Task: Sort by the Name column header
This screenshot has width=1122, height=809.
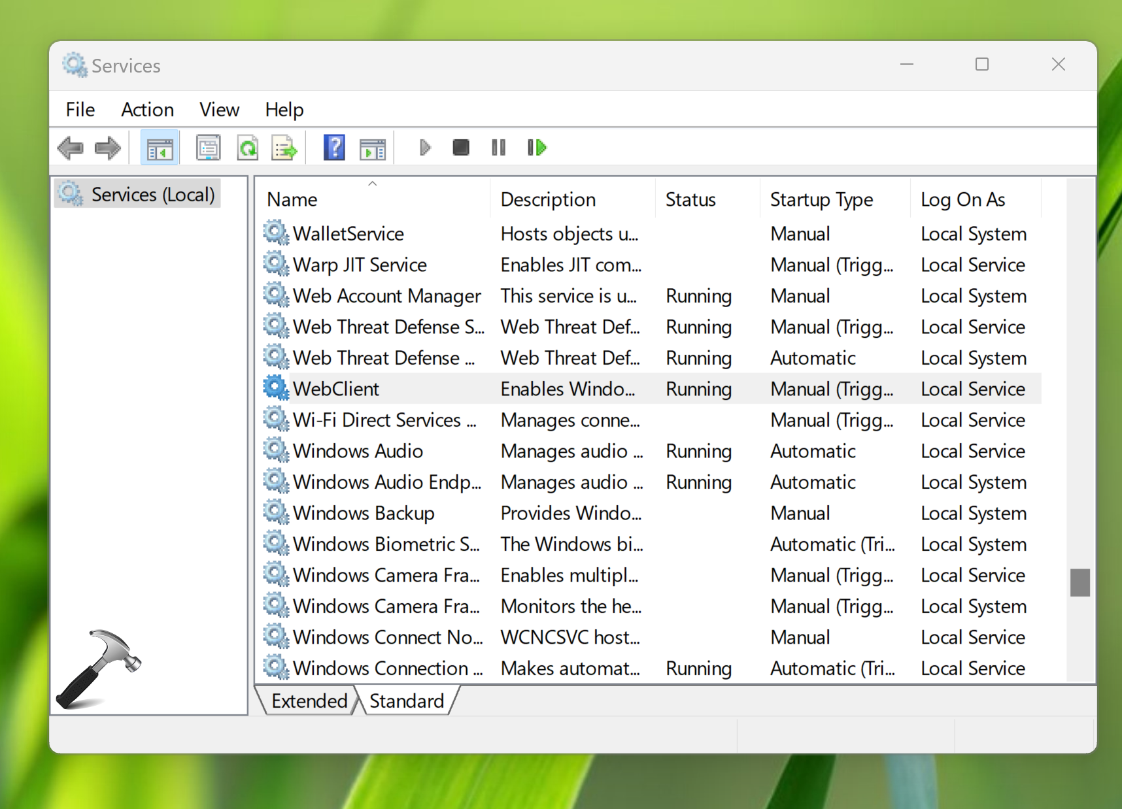Action: (x=292, y=200)
